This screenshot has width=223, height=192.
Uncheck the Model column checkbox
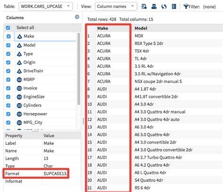(x=8, y=45)
